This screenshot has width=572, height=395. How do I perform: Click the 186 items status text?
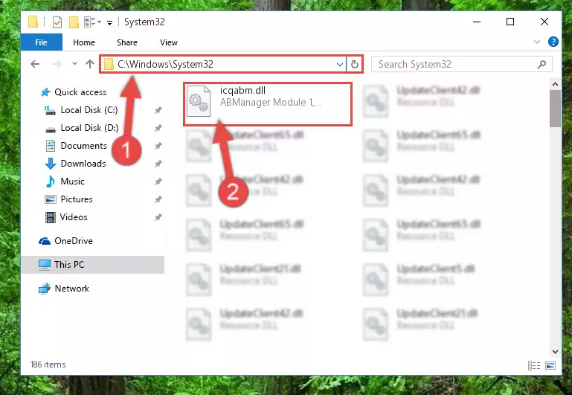48,365
